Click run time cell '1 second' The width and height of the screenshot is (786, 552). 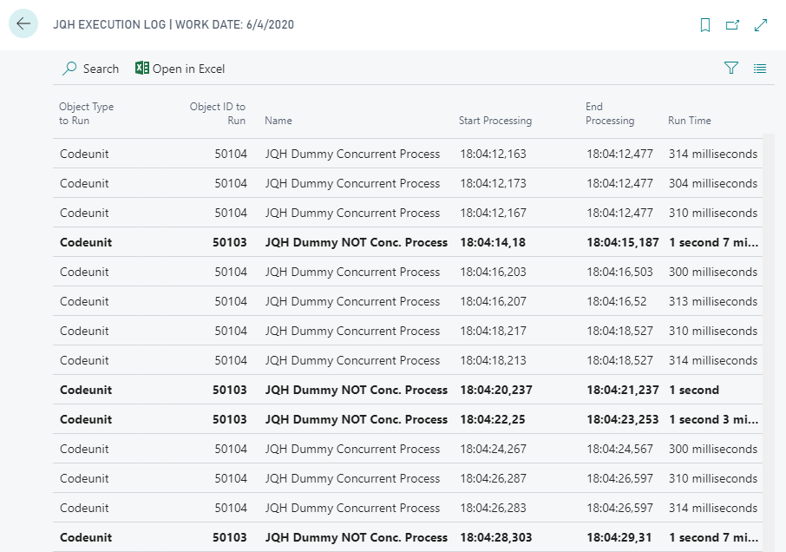coord(694,391)
